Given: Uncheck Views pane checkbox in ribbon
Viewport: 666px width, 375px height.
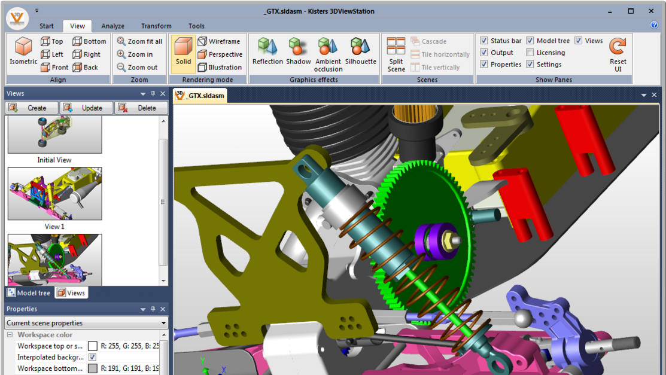Looking at the screenshot, I should click(x=578, y=41).
